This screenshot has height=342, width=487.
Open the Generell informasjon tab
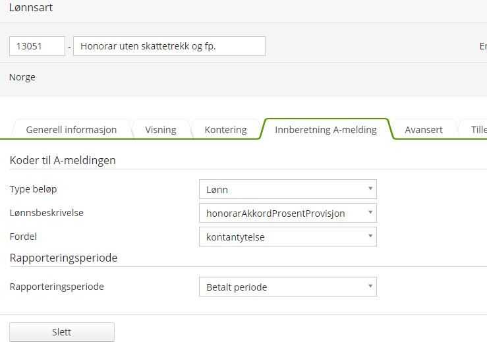71,130
